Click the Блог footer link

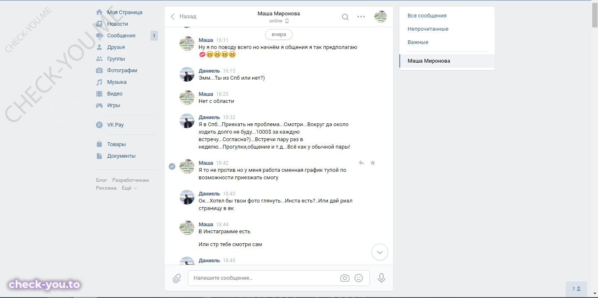coord(101,180)
